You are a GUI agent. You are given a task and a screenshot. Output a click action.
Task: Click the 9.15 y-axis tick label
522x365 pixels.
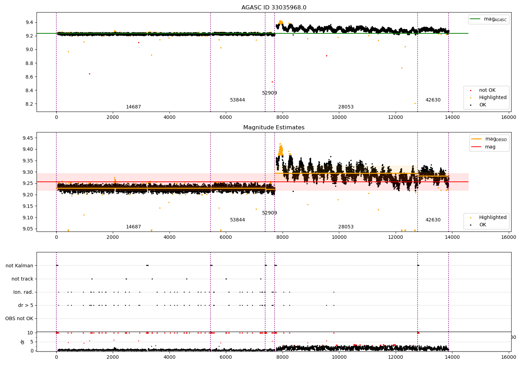click(28, 206)
